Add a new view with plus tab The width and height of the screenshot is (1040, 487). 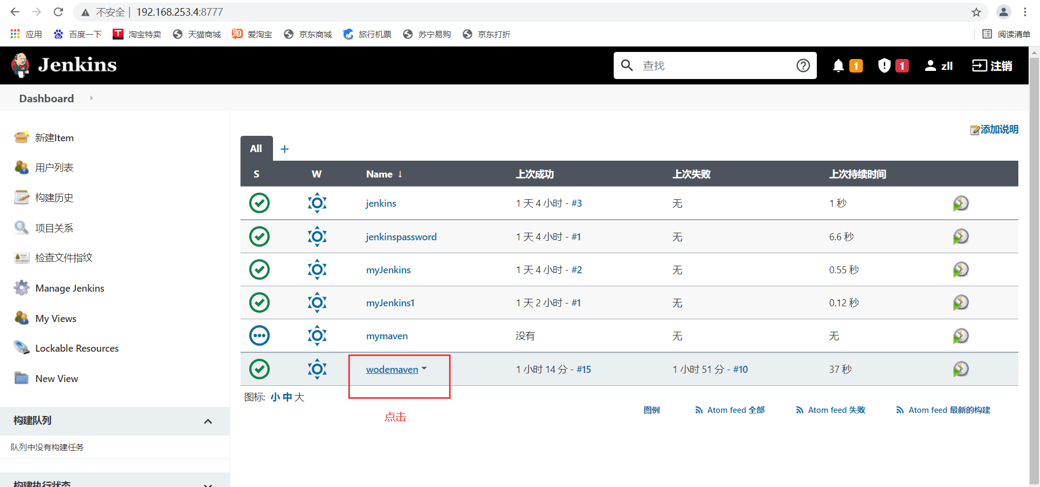[x=284, y=149]
